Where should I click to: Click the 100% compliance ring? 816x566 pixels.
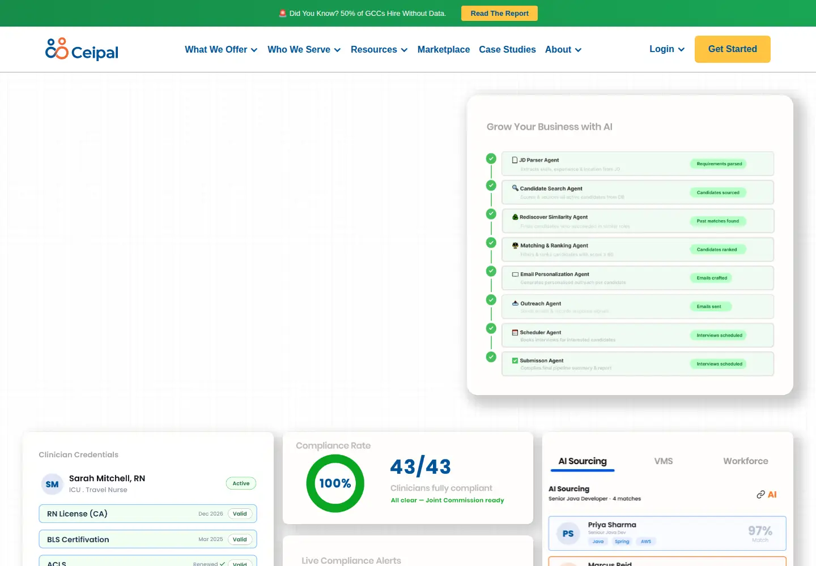coord(335,483)
